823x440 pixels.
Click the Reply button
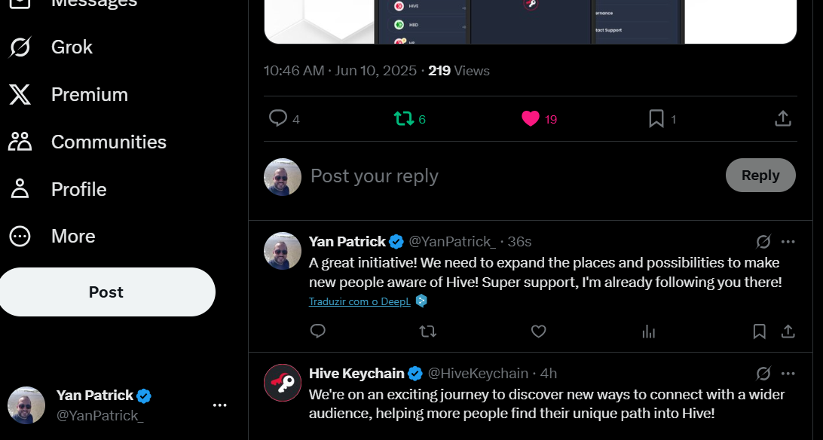(760, 175)
